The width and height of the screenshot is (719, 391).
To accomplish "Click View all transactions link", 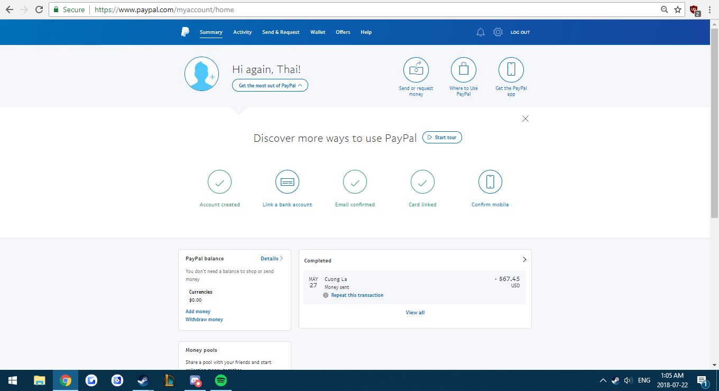I will (415, 313).
